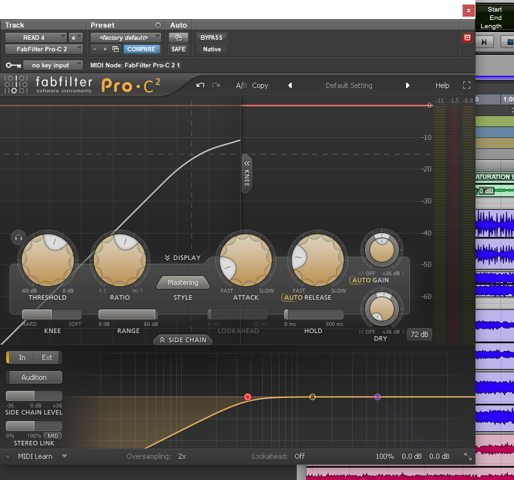Enable automation SAFE mode
The height and width of the screenshot is (480, 514).
coord(179,49)
